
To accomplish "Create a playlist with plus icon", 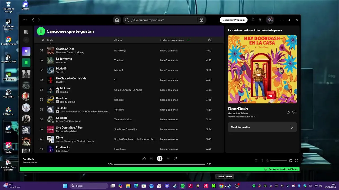I will point(26,40).
